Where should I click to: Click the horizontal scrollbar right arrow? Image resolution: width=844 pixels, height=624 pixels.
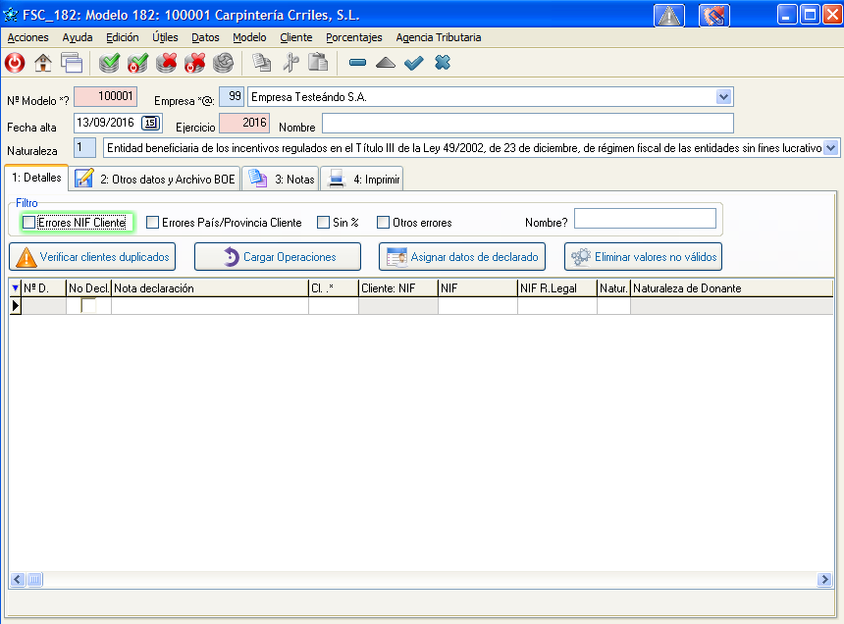824,580
